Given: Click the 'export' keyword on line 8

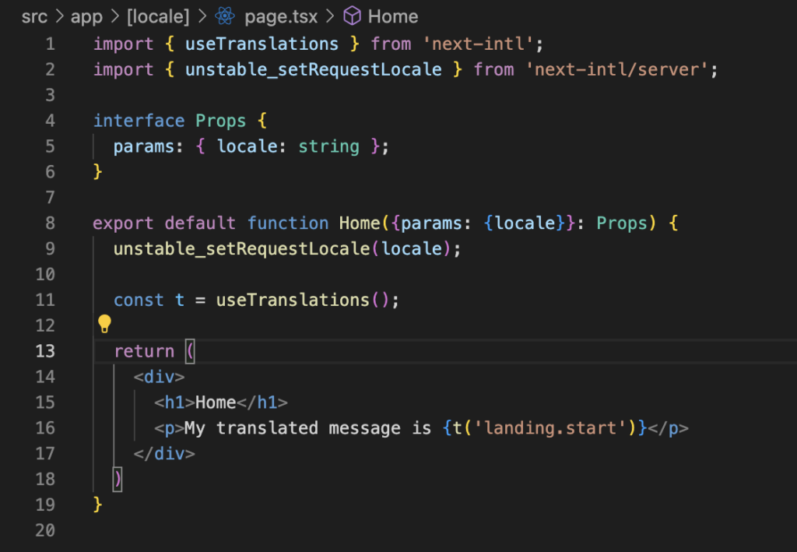Looking at the screenshot, I should click(123, 223).
